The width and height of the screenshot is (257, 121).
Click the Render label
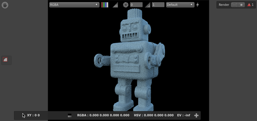point(224,5)
